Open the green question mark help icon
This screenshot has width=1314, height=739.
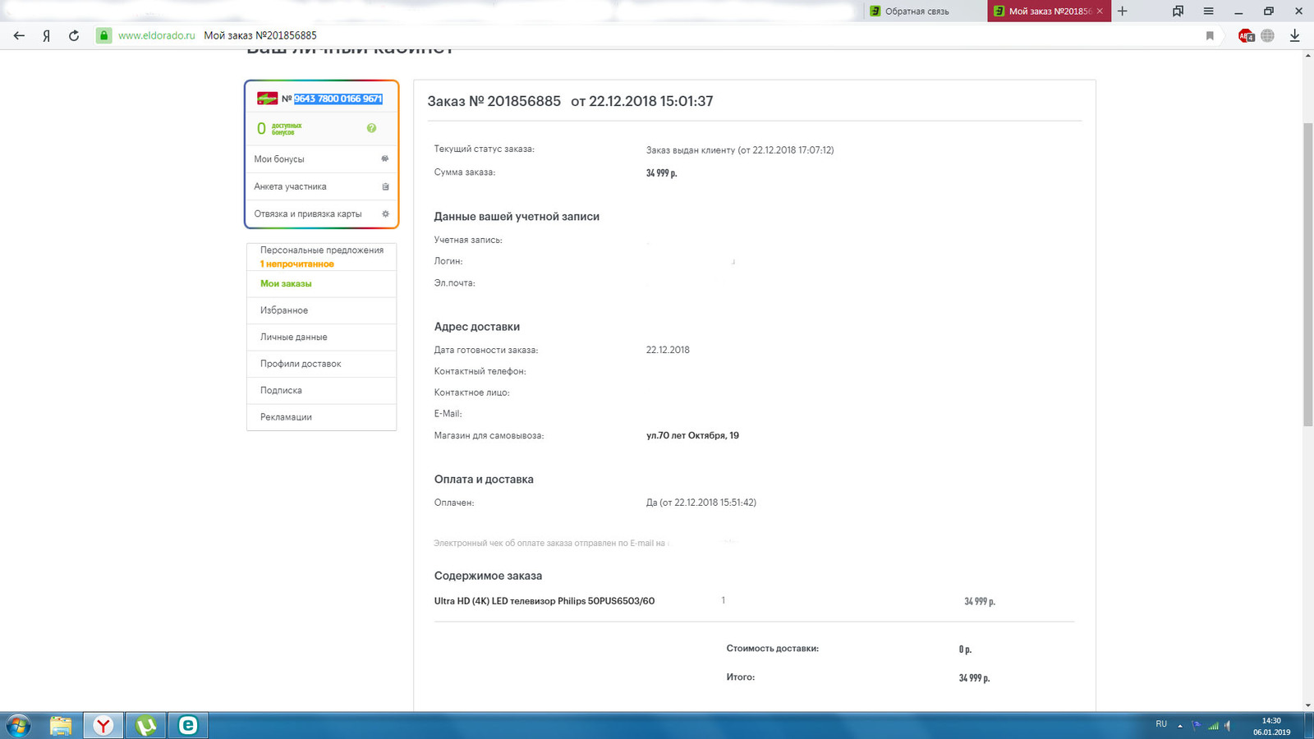pos(371,128)
